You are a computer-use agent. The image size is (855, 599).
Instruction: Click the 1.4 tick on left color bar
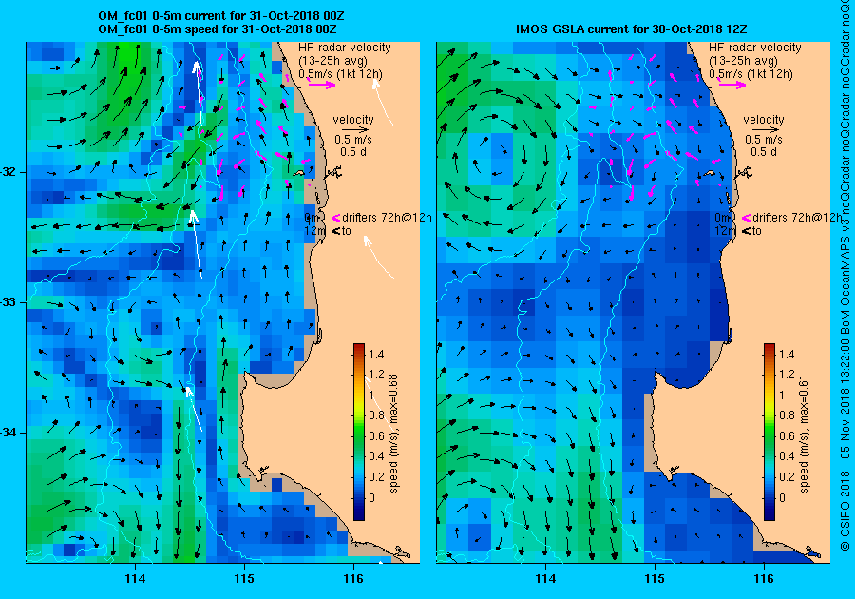[376, 355]
